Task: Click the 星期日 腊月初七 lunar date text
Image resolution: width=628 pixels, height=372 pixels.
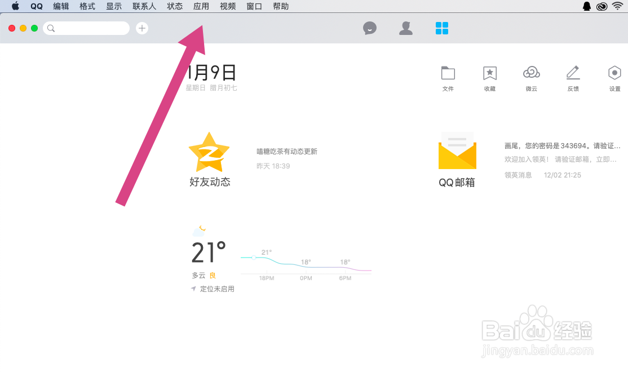Action: pos(211,88)
